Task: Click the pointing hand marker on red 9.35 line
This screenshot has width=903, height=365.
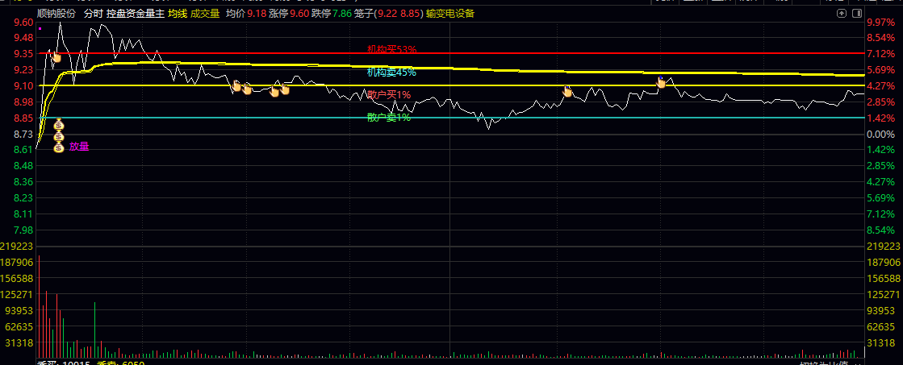Action: pyautogui.click(x=56, y=56)
